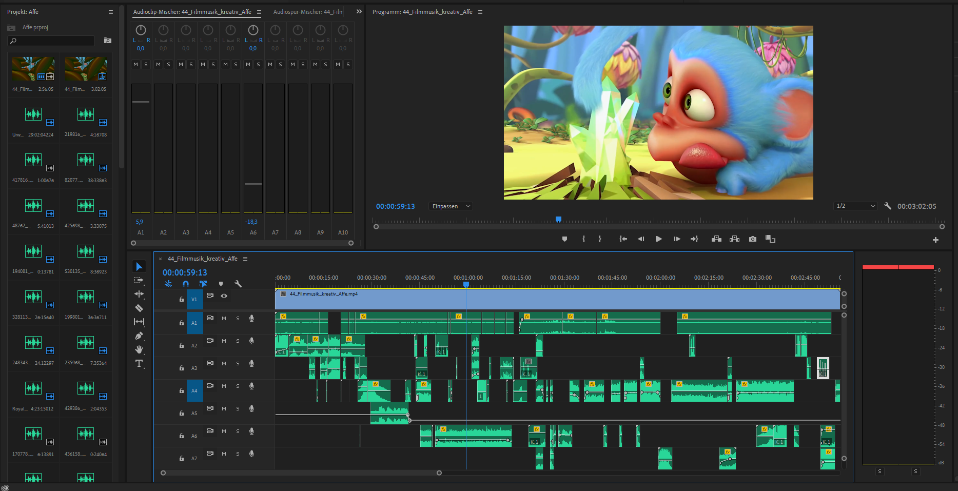This screenshot has width=958, height=491.
Task: Open program monitor button editor plus
Action: [935, 240]
